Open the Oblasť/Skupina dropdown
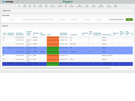 pyautogui.click(x=117, y=20)
